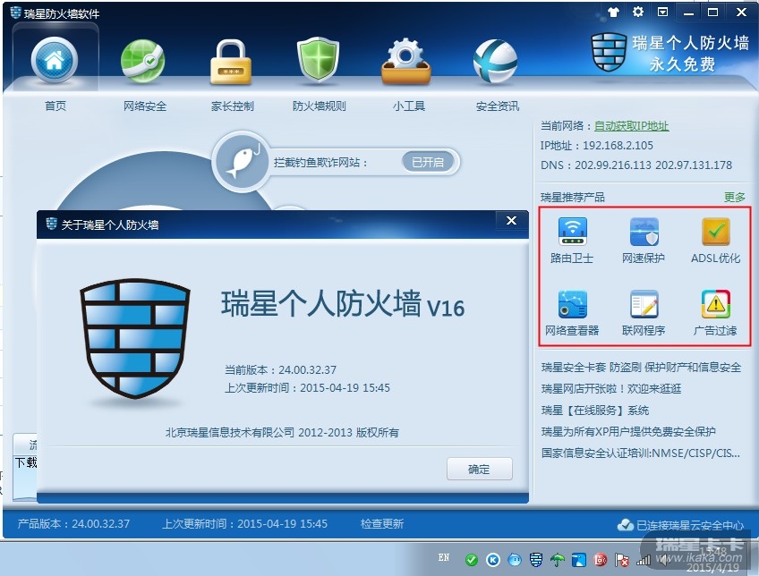Open the settings gear in title bar
This screenshot has height=576, width=759.
click(638, 12)
